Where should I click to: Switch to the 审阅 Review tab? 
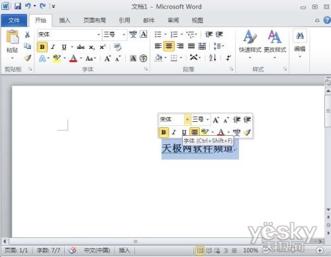pos(173,21)
